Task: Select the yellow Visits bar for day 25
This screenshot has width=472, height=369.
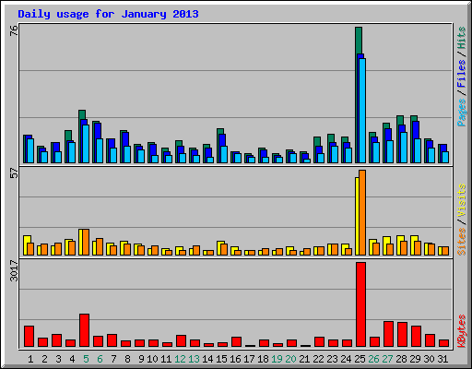Action: point(357,216)
